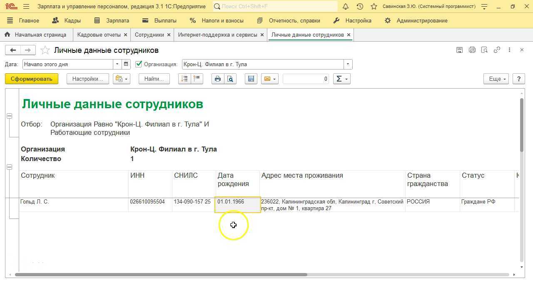Screen dimensions: 533x283
Task: Open the calendar picker next to date field
Action: [126, 64]
